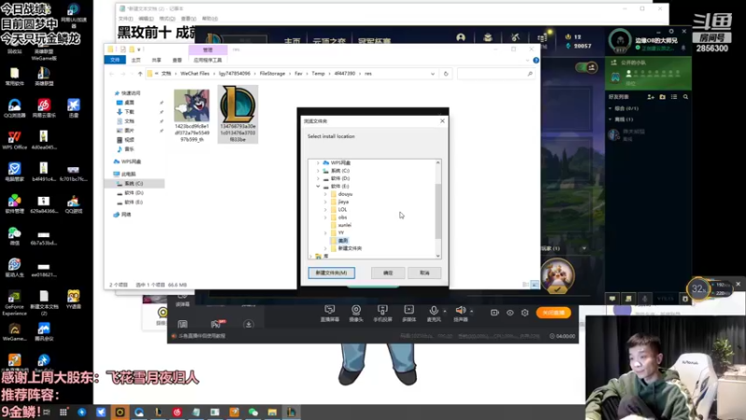The height and width of the screenshot is (420, 746).
Task: Toggle the preview eye icon in streaming bar
Action: click(x=509, y=313)
